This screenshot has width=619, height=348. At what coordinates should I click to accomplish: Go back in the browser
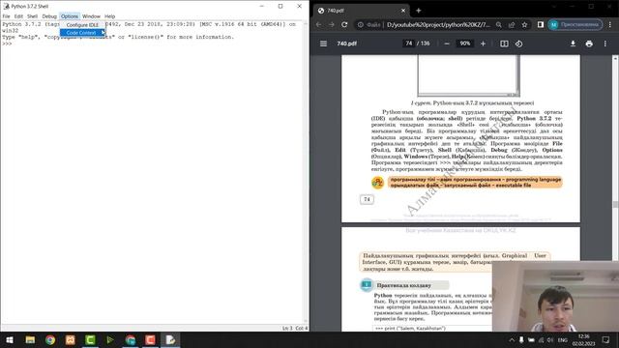(318, 24)
